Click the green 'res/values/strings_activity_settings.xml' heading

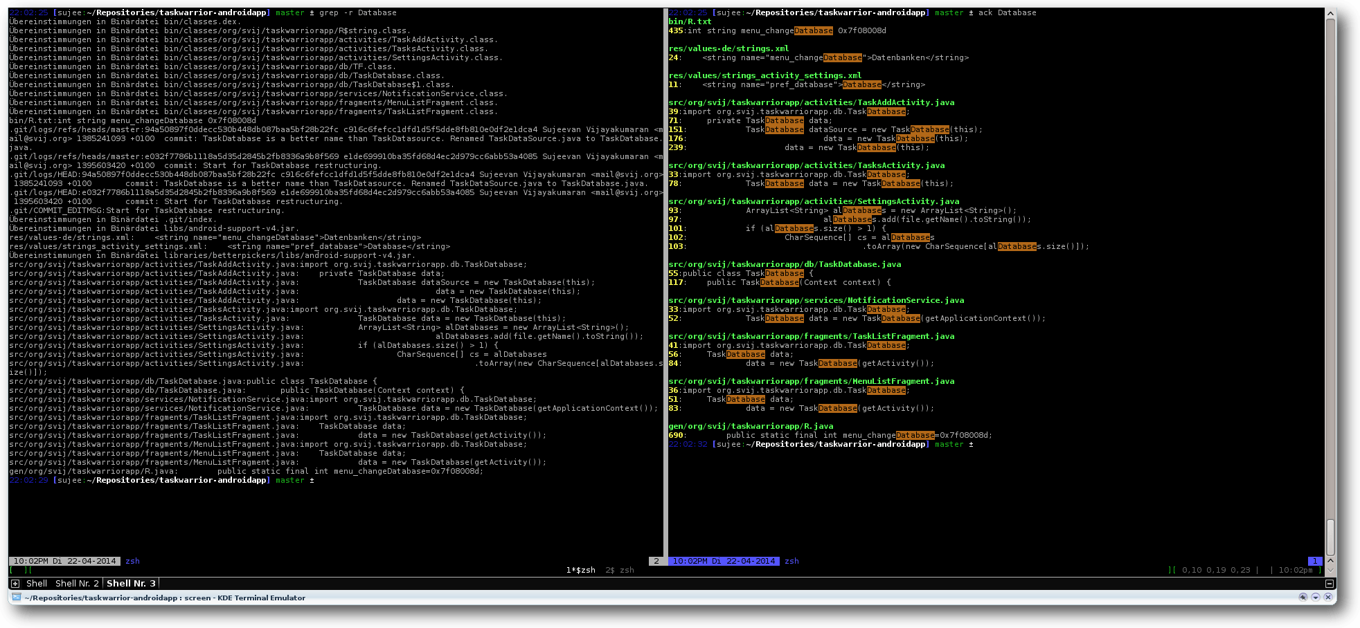point(765,75)
